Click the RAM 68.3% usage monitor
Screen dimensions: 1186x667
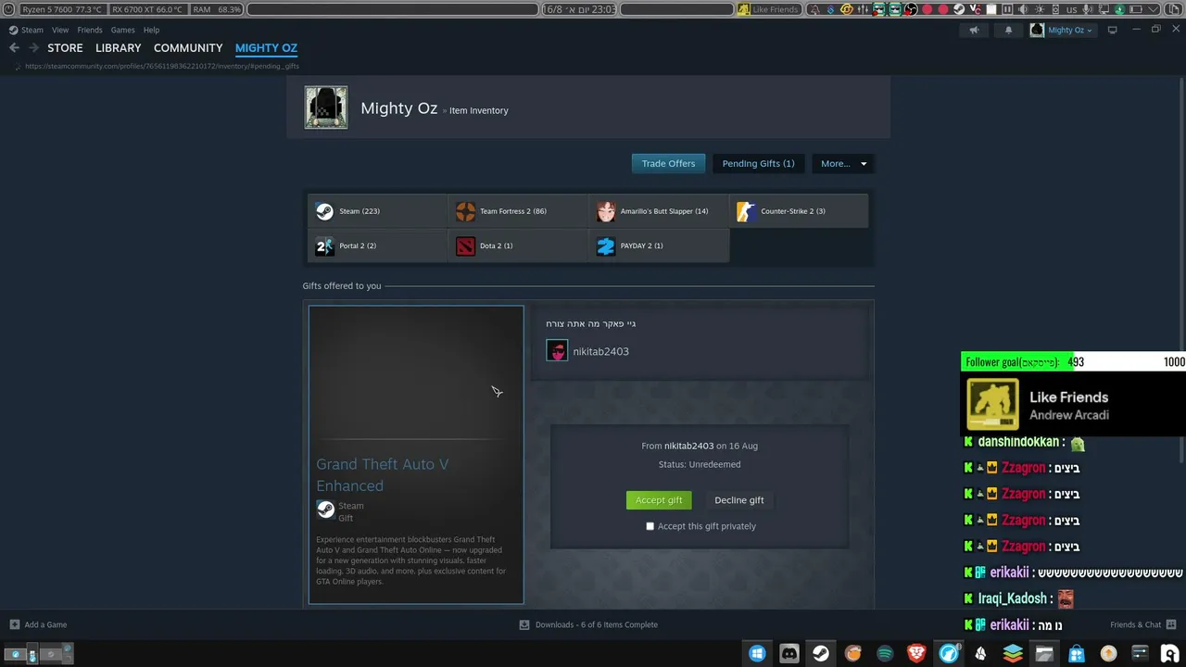click(217, 9)
